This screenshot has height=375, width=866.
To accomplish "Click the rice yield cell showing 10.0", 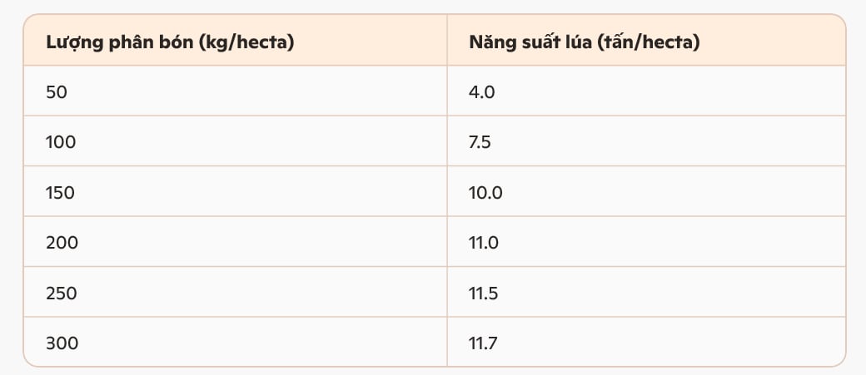I will (x=646, y=191).
